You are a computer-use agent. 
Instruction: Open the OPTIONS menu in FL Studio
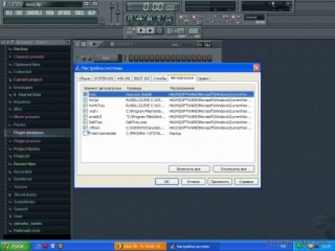(64, 13)
